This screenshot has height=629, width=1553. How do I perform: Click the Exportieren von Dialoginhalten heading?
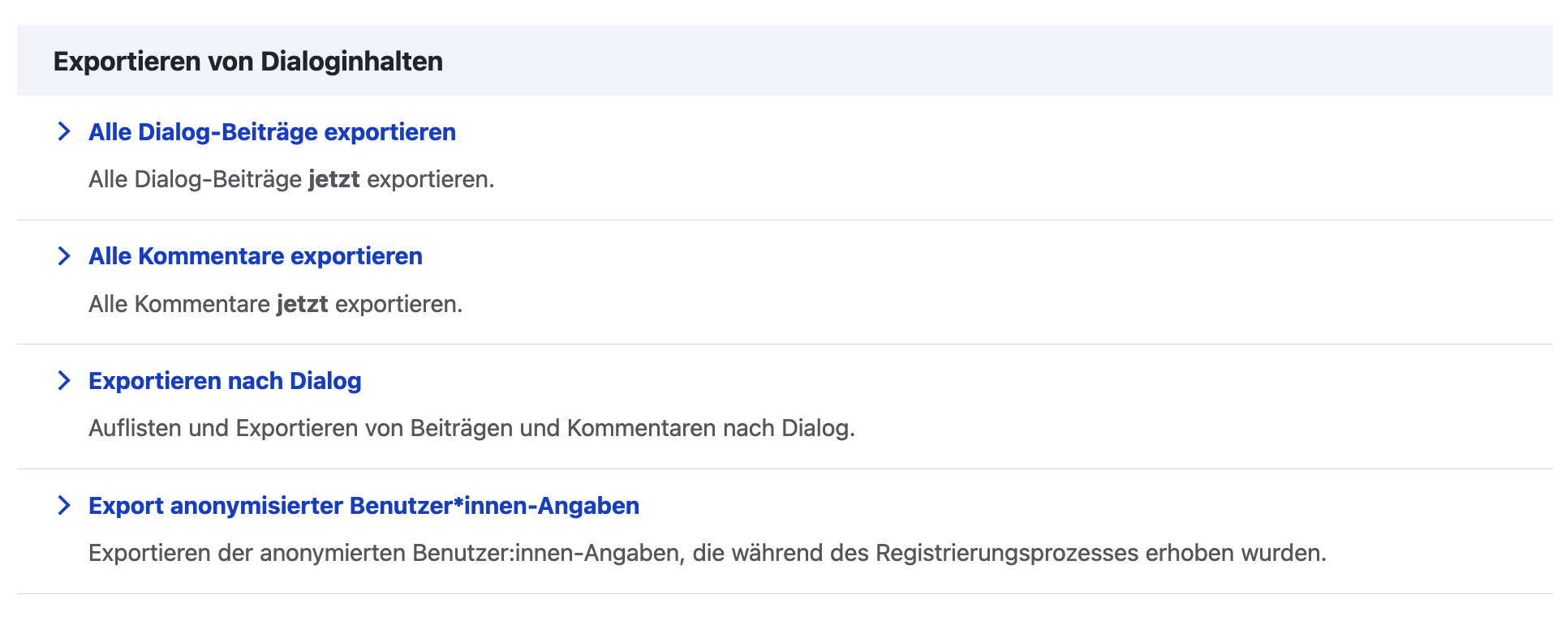click(x=247, y=62)
